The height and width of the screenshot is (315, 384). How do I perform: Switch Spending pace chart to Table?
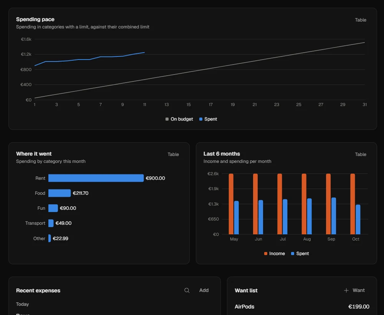[361, 20]
